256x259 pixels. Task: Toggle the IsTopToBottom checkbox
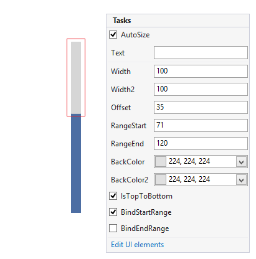[x=113, y=196]
